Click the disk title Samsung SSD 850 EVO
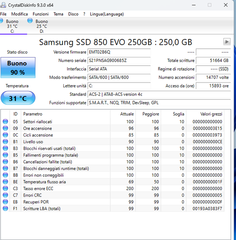The height and width of the screenshot is (240, 236). coord(115,42)
